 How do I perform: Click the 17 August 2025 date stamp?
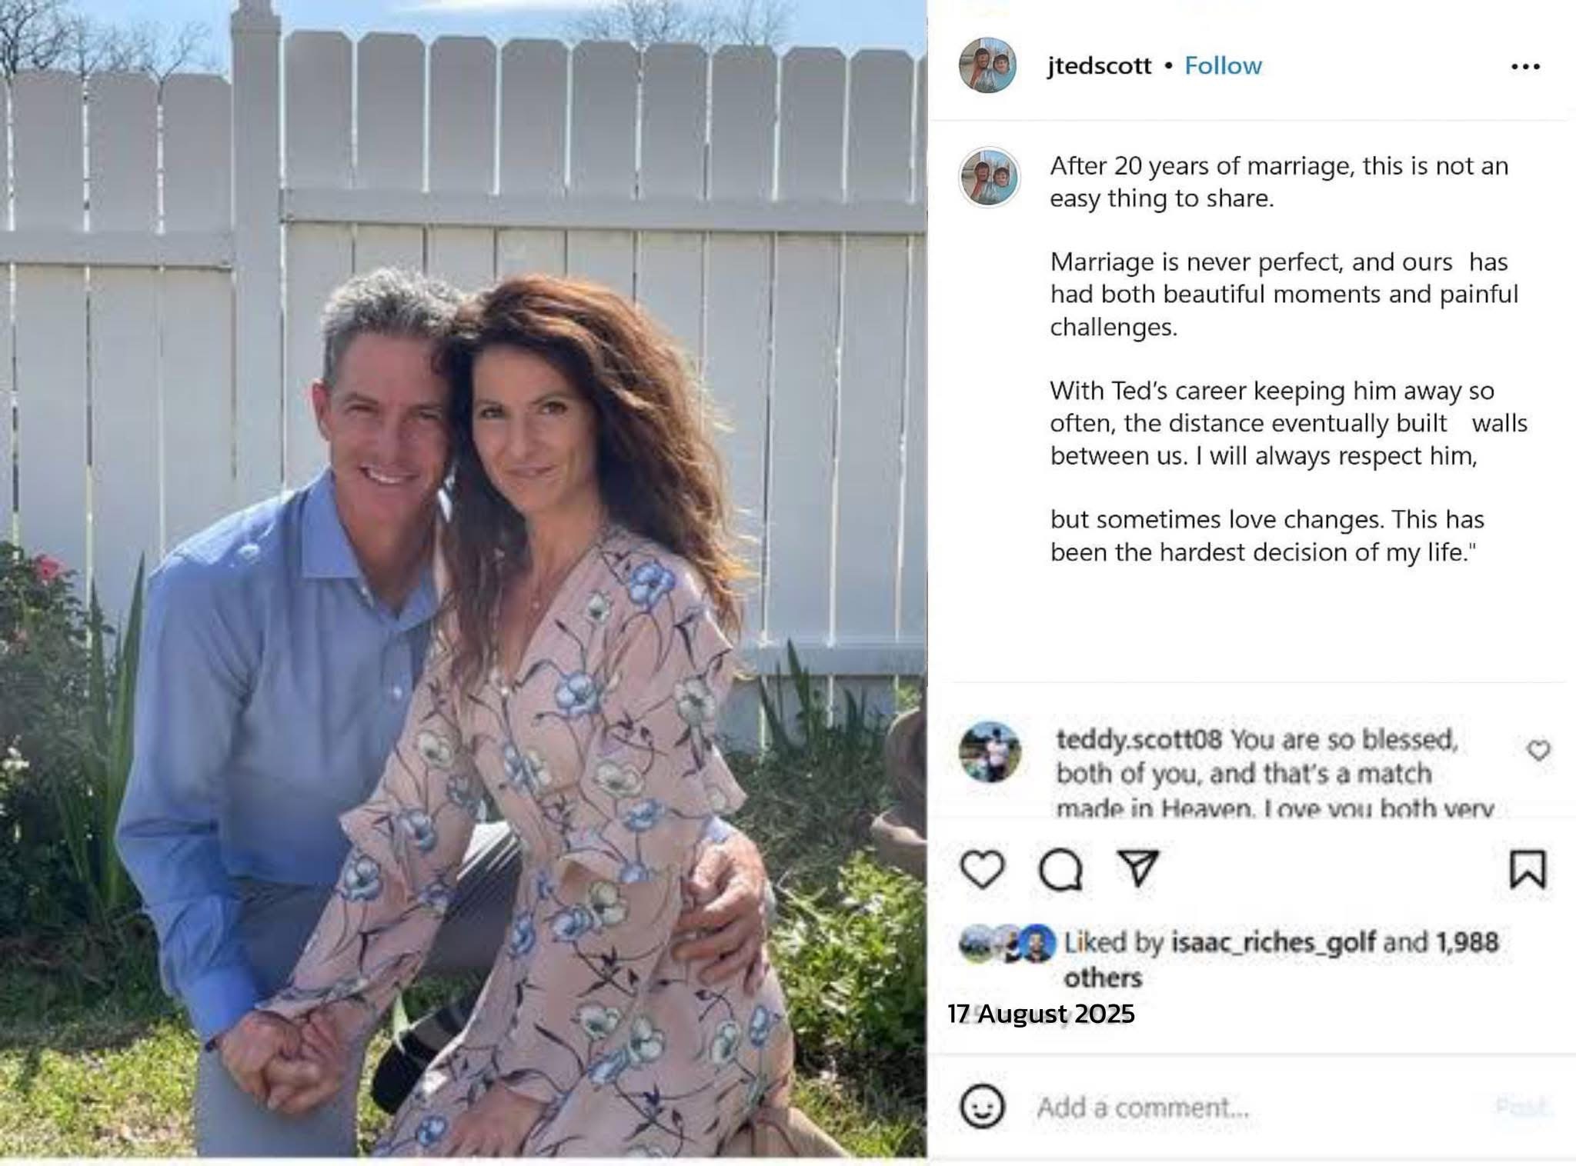[1040, 1013]
